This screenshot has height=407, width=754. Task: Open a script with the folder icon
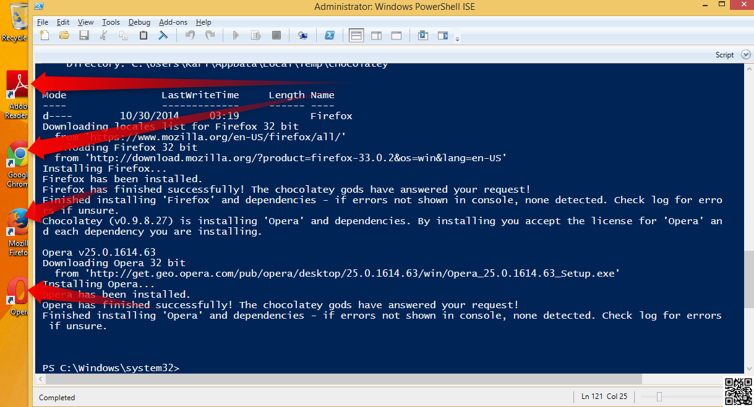coord(64,36)
